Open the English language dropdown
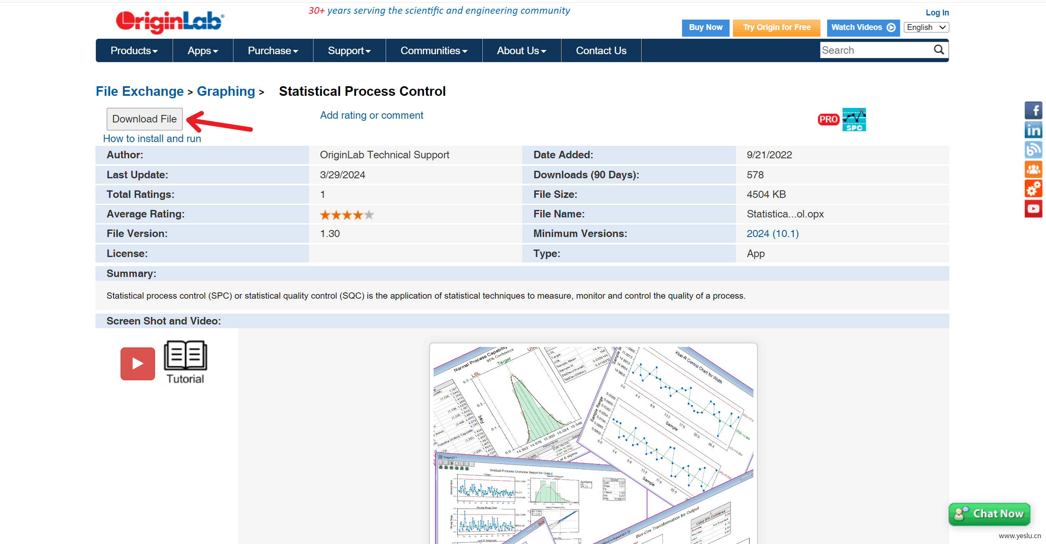1046x544 pixels. [x=926, y=27]
